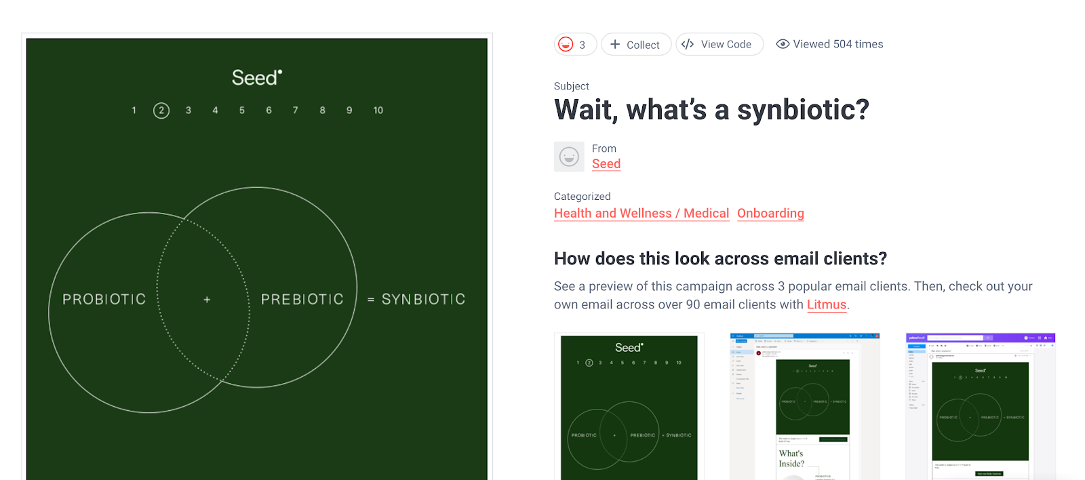The image size is (1085, 480).
Task: Click the SYNBIOTIC label in the diagram
Action: pyautogui.click(x=424, y=299)
